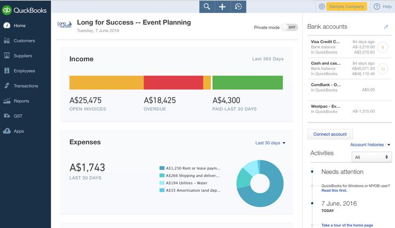The width and height of the screenshot is (395, 228).
Task: Click the A$18,425 overdue amount
Action: coord(160,100)
